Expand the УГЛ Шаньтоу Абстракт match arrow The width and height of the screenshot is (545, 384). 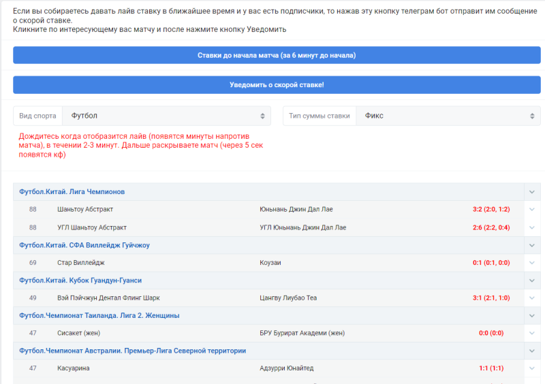(532, 227)
